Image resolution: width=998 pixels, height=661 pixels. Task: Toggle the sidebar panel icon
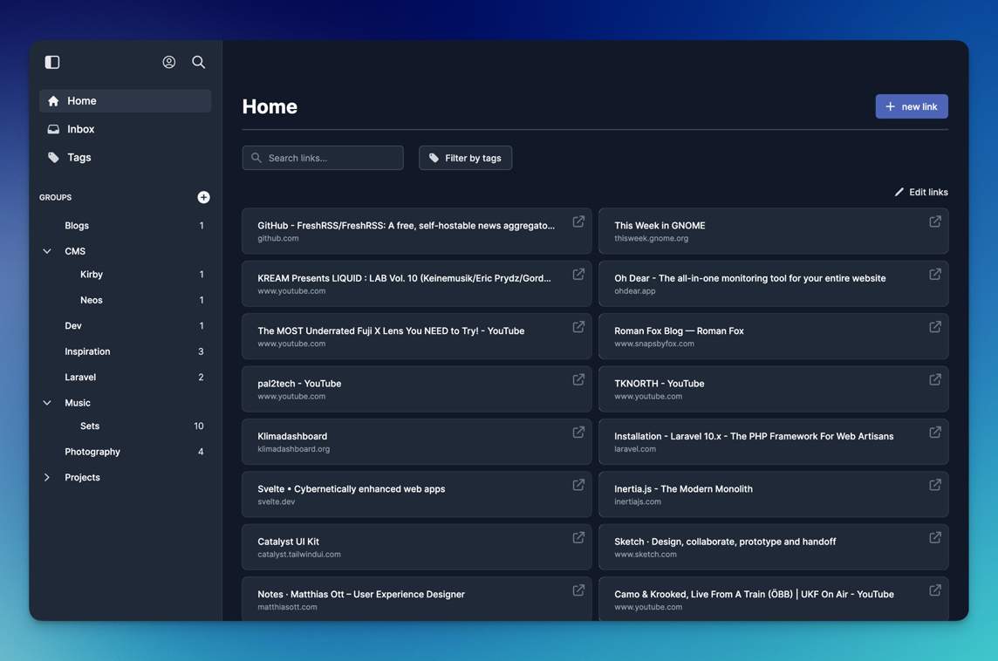52,62
